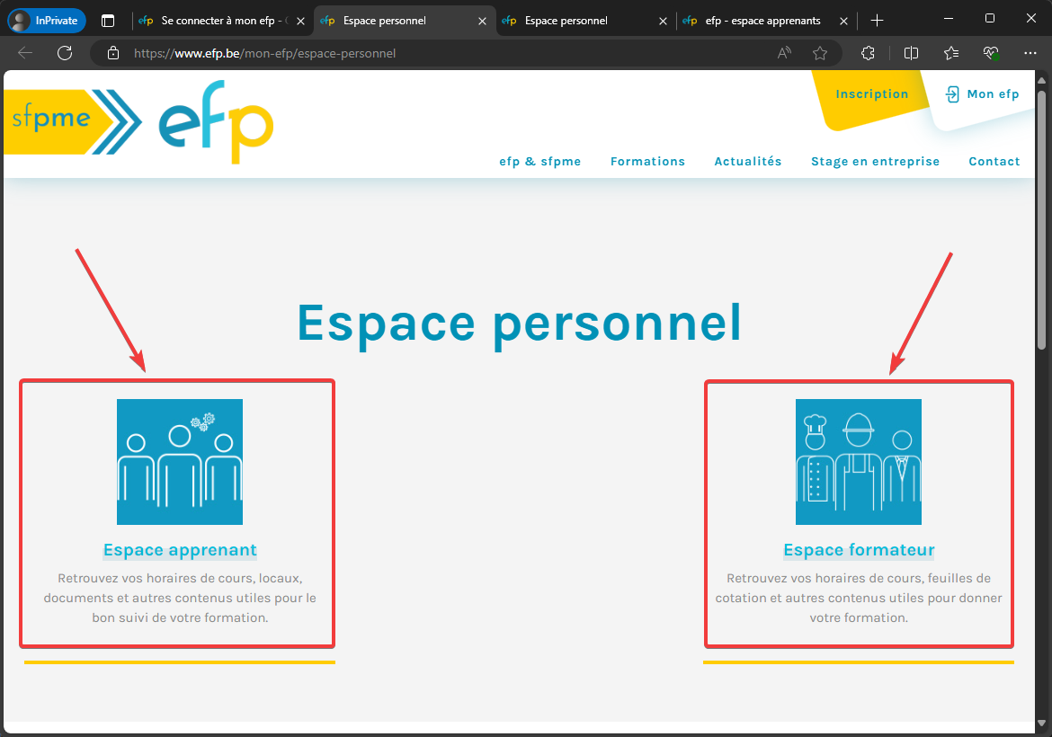1052x737 pixels.
Task: Open the Actualités menu
Action: coord(748,161)
